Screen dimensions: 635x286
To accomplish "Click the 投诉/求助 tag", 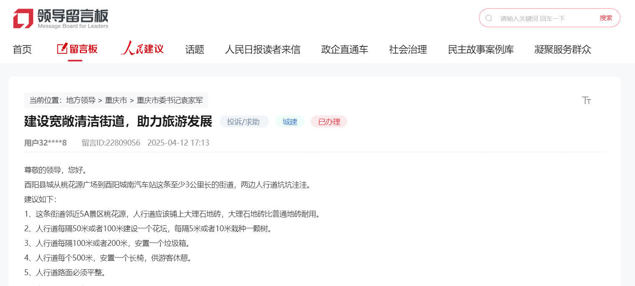I will click(244, 122).
